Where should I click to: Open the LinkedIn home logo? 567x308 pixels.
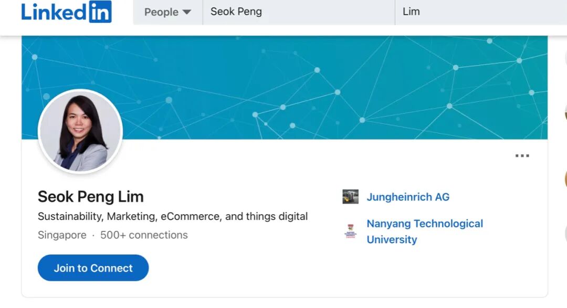tap(67, 12)
